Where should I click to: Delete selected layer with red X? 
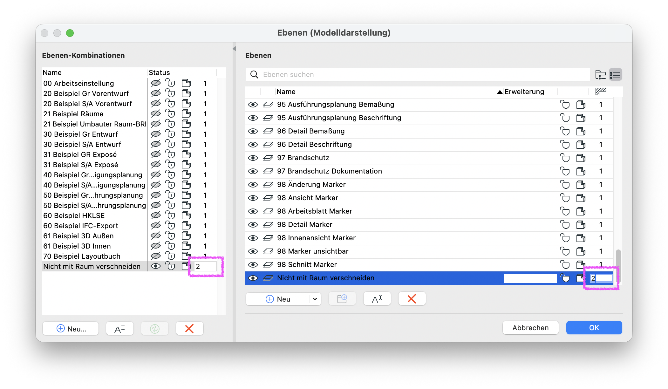coord(412,299)
